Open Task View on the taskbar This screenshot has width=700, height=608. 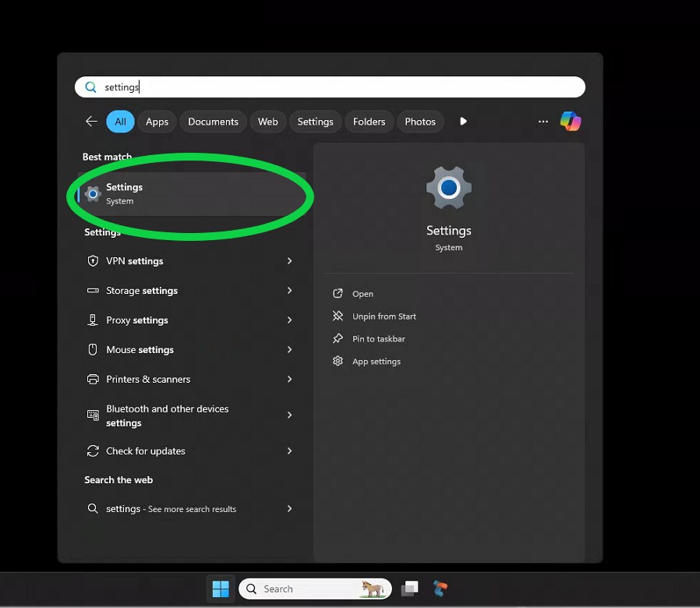pyautogui.click(x=410, y=589)
